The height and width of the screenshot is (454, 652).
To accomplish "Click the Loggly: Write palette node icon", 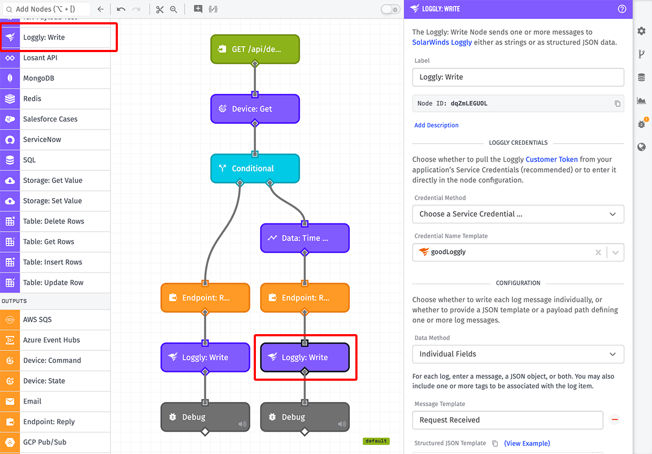I will click(10, 37).
